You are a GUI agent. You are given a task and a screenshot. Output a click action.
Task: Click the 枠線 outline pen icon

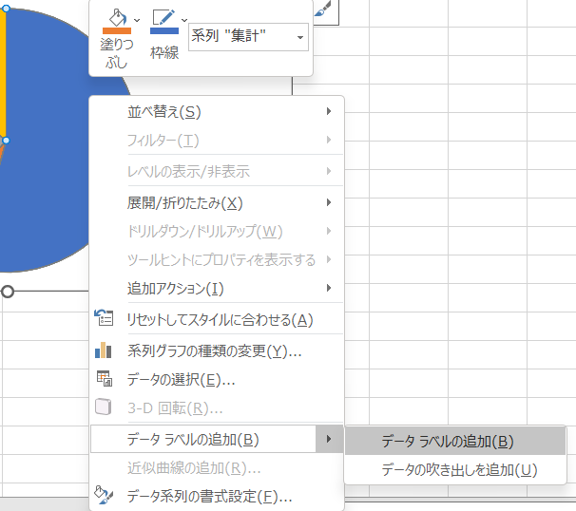click(164, 17)
